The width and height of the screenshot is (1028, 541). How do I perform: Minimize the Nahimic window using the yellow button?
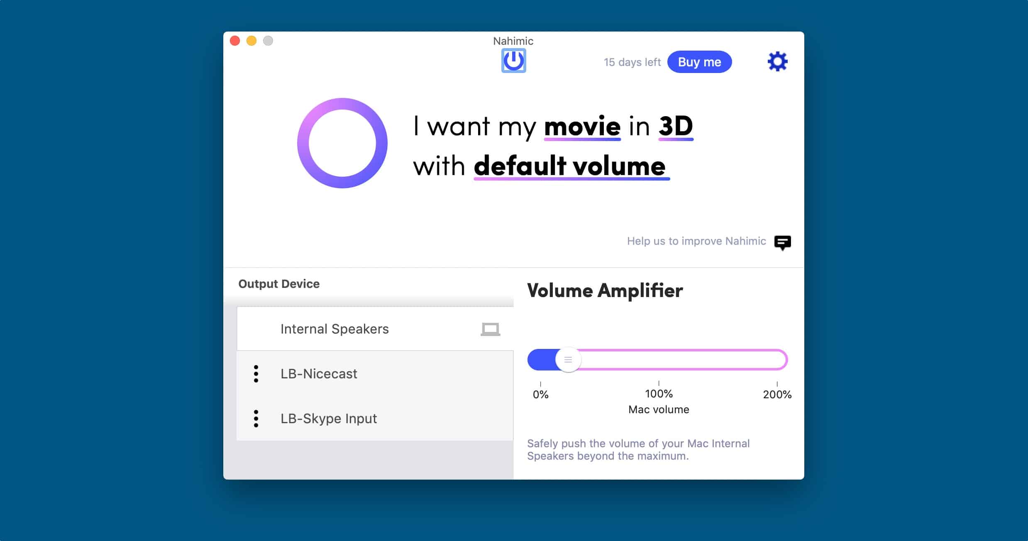(252, 41)
